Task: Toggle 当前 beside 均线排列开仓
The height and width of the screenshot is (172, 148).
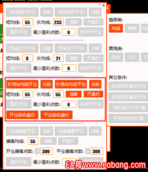Action: click(46, 12)
